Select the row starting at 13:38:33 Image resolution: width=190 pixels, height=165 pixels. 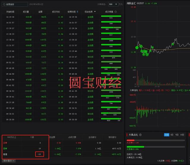(62, 34)
